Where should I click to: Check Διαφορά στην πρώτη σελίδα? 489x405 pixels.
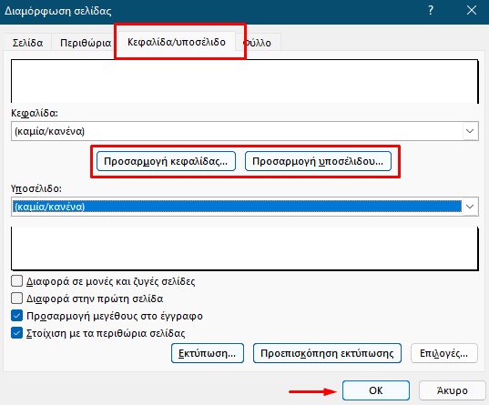coord(16,299)
